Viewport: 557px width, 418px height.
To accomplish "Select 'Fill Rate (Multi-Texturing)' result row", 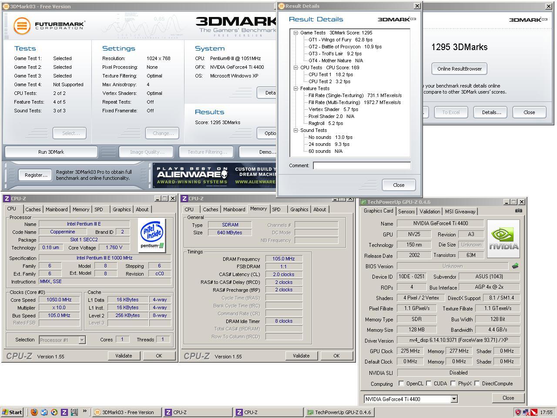I will coord(355,102).
